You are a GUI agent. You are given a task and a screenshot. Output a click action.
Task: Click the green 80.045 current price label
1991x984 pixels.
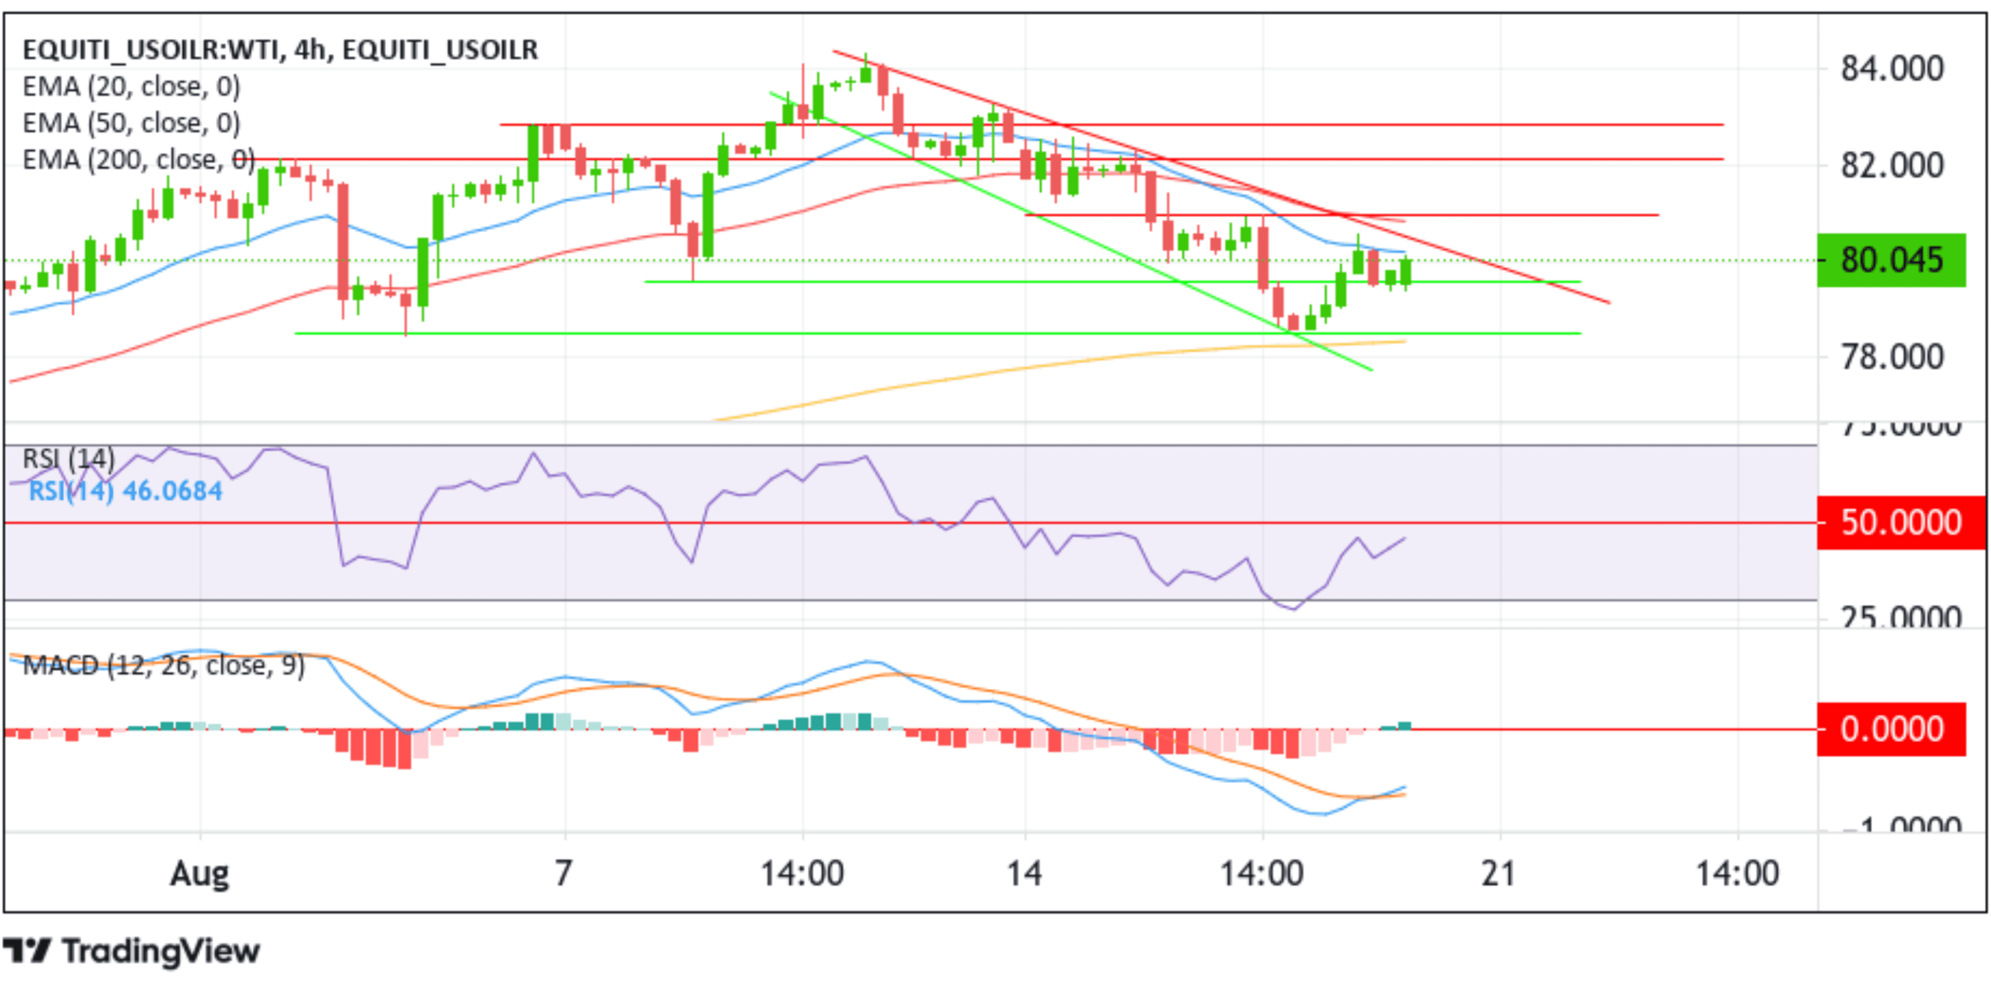(1890, 260)
